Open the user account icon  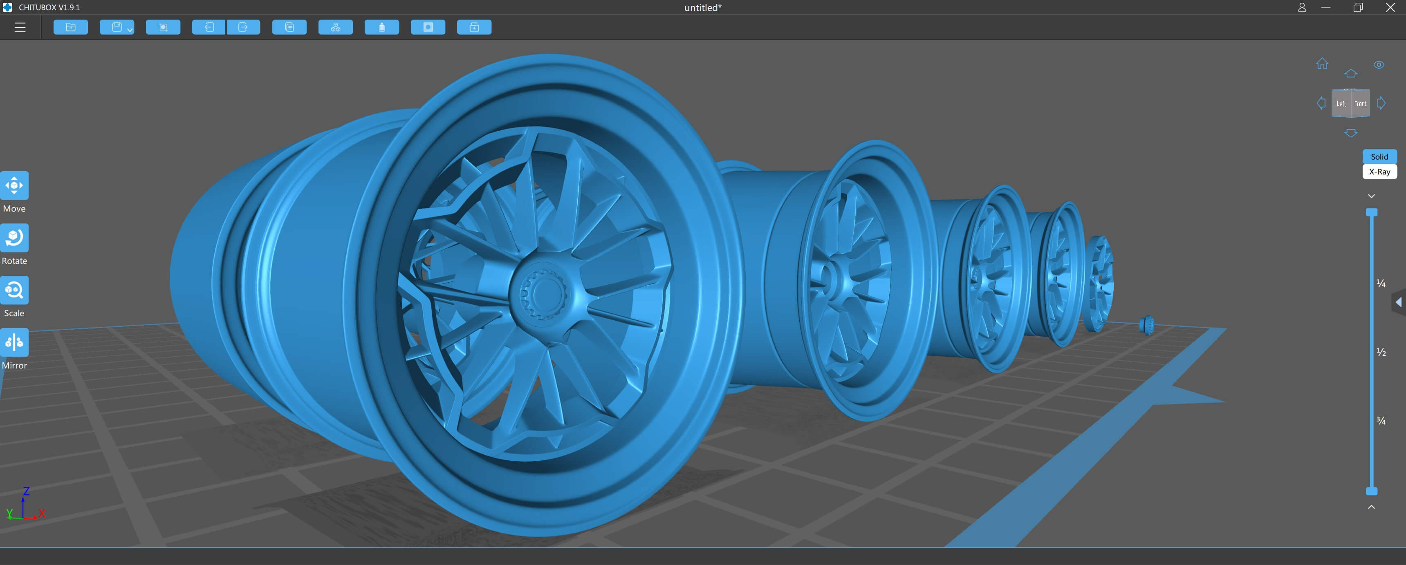point(1302,8)
